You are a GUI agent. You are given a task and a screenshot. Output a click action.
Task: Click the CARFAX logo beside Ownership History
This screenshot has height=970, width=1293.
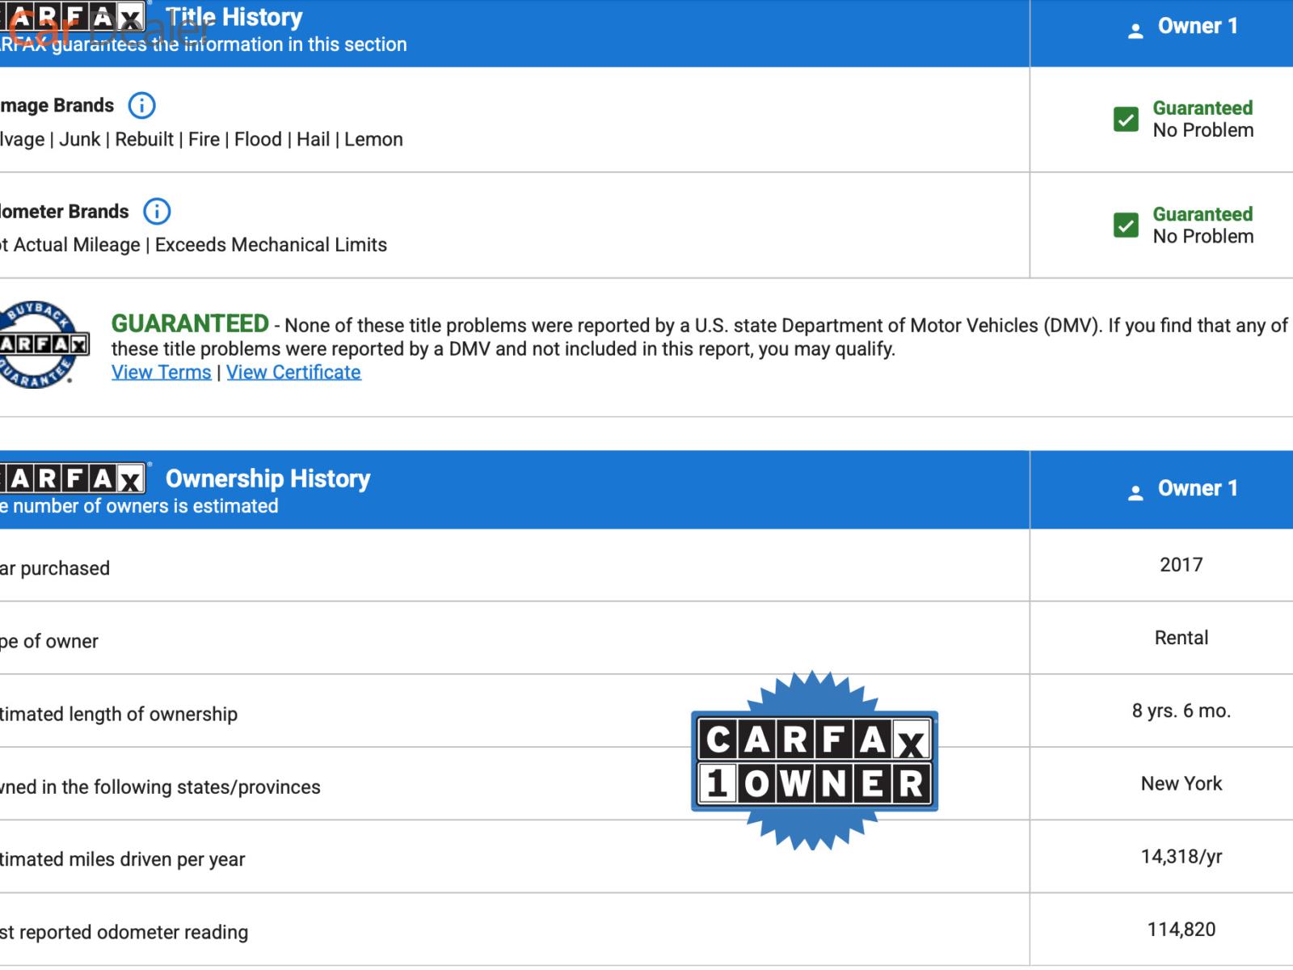tap(73, 479)
